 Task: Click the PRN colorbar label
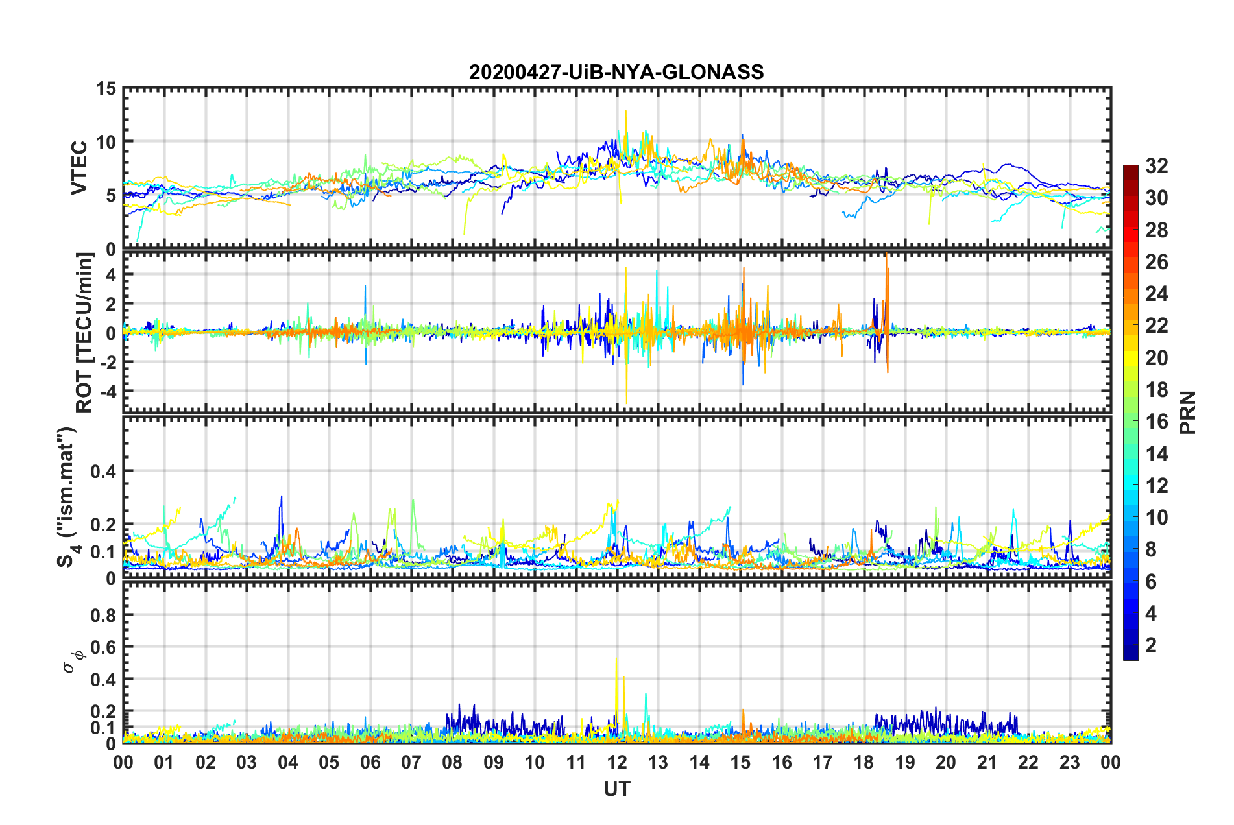pos(1188,413)
